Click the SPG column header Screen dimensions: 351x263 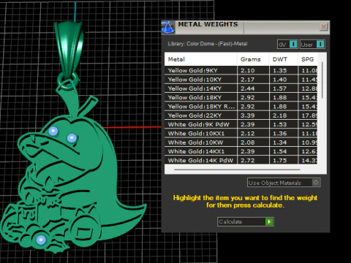click(x=307, y=59)
